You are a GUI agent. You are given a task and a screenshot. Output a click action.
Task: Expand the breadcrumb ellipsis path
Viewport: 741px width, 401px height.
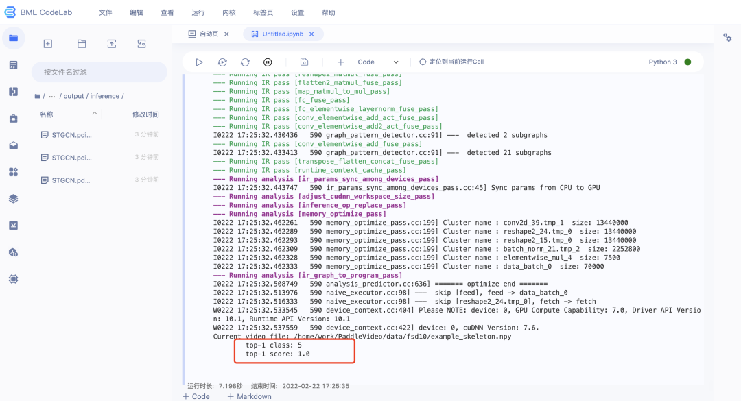click(52, 96)
